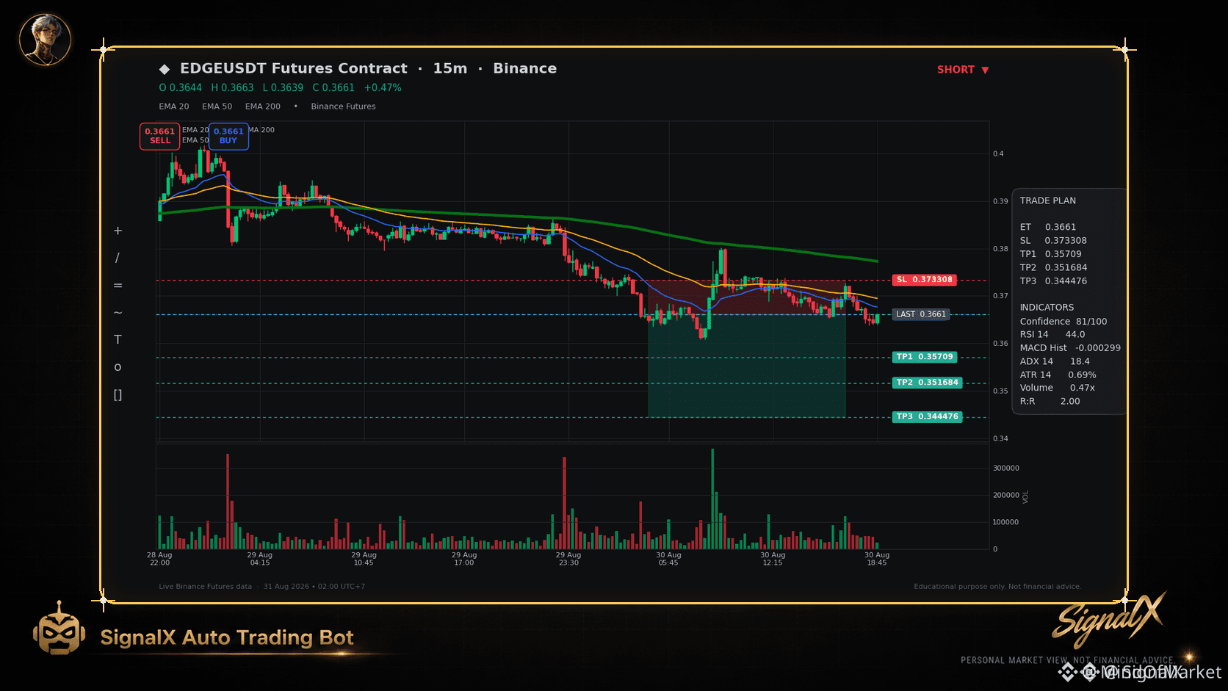
Task: Click the EDGEUSDT Futures Contract title
Action: tap(294, 68)
